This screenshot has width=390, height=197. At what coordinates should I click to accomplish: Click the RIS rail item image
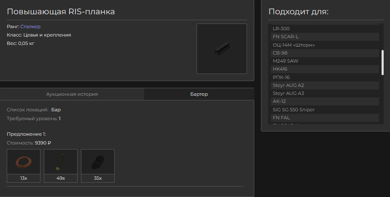[222, 49]
